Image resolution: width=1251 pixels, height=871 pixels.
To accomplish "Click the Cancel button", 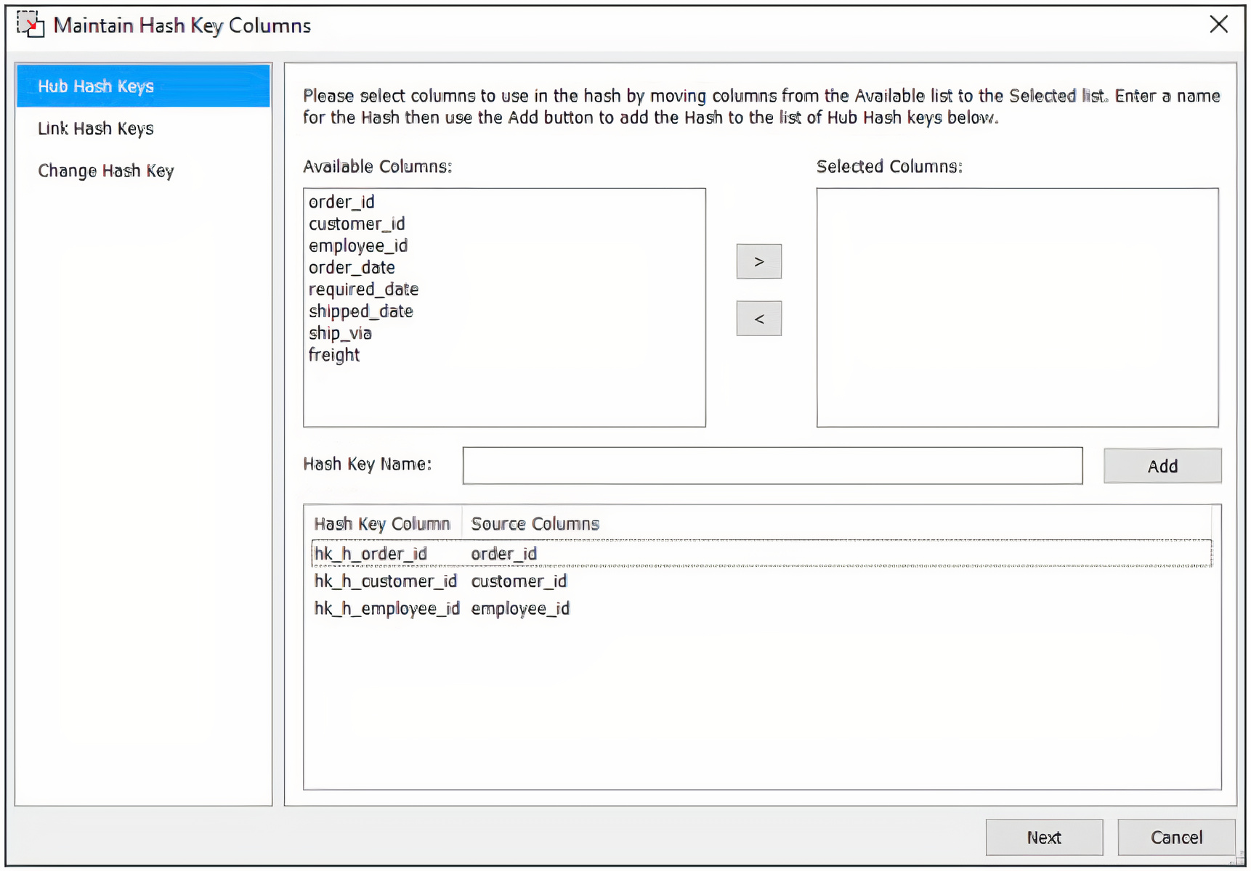I will tap(1176, 838).
